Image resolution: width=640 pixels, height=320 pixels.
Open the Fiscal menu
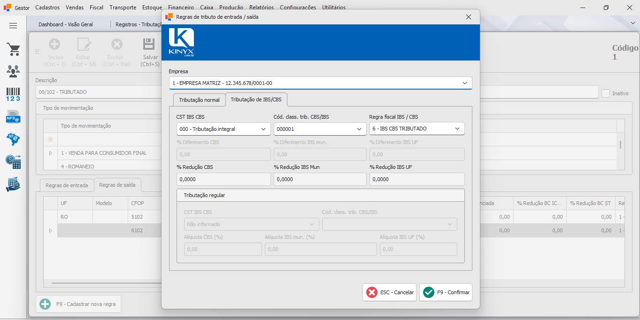tap(96, 8)
